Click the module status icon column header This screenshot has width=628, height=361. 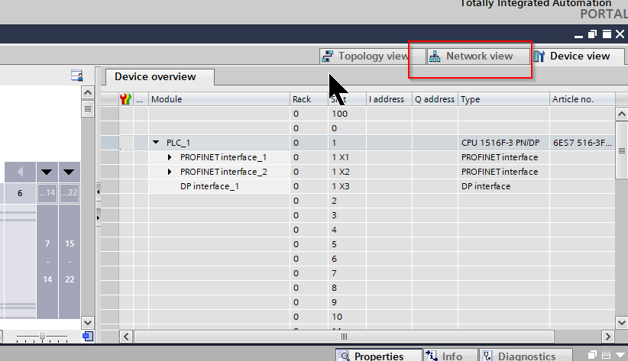[125, 99]
